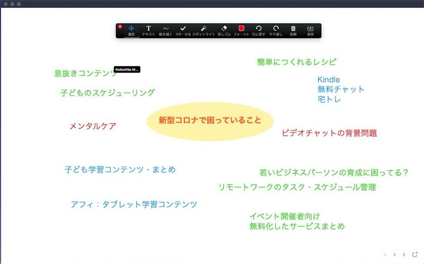The width and height of the screenshot is (424, 264).
Task: Go to previous whiteboard page arrow
Action: coord(385,254)
